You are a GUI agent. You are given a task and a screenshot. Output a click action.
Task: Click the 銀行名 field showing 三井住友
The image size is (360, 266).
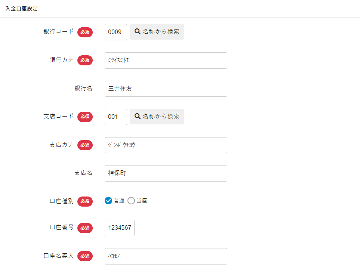point(166,89)
